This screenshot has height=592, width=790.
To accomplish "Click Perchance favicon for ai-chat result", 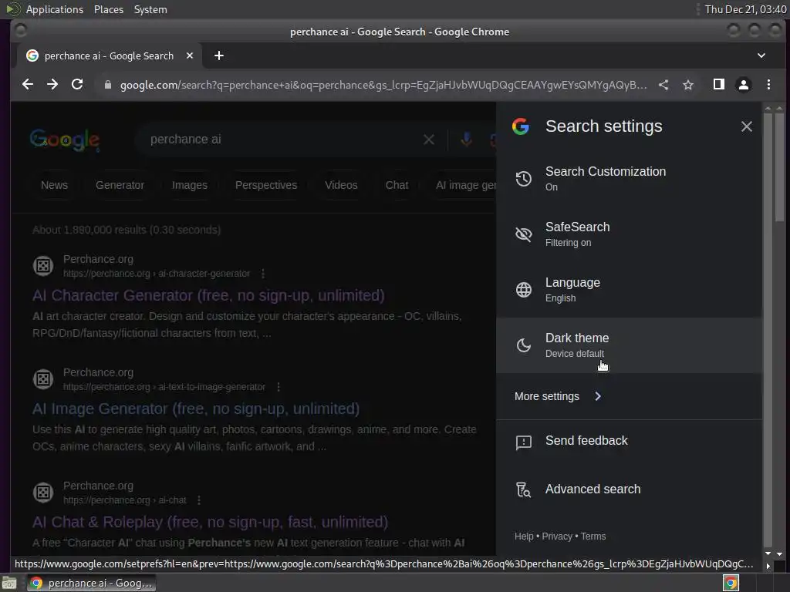I will point(43,493).
